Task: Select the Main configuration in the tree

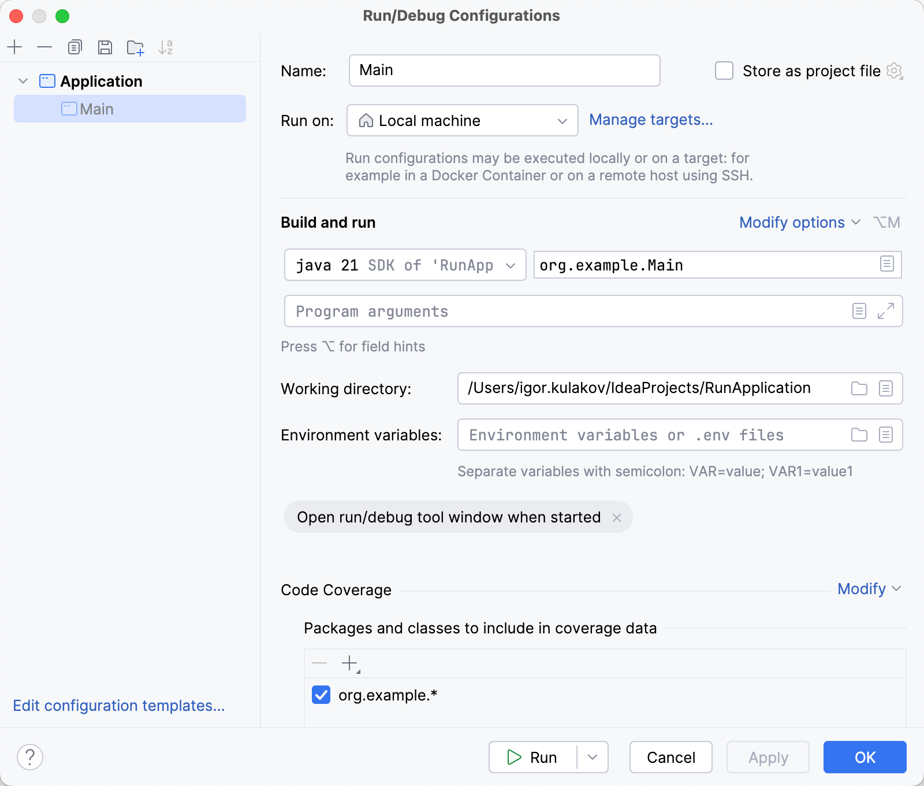Action: pyautogui.click(x=97, y=109)
